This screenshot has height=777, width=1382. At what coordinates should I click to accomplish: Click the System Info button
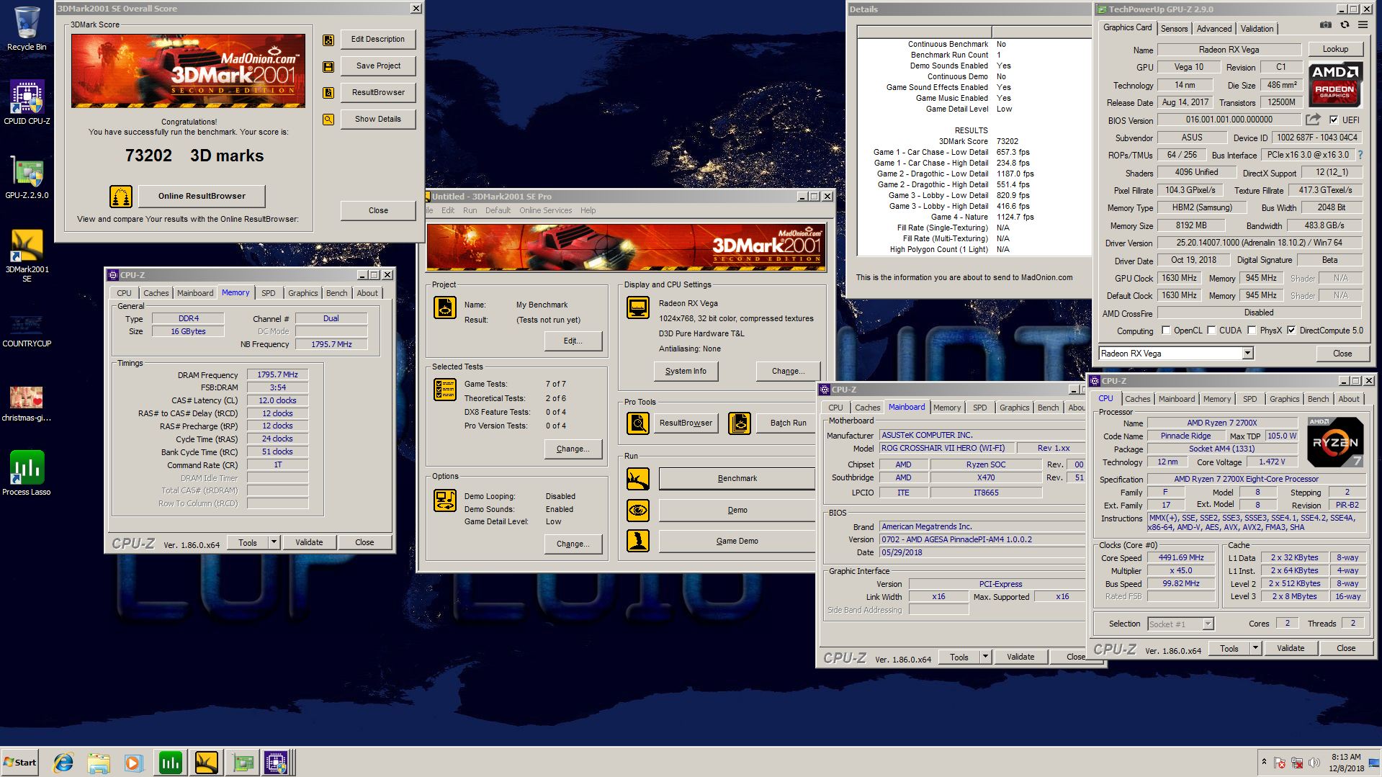point(686,372)
